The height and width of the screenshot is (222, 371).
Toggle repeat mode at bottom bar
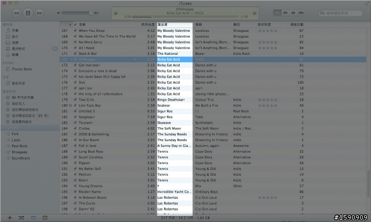(x=33, y=218)
